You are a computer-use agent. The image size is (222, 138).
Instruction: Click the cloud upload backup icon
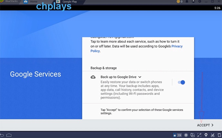[93, 77]
